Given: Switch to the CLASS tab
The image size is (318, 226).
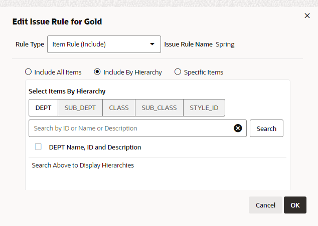Looking at the screenshot, I should click(119, 107).
